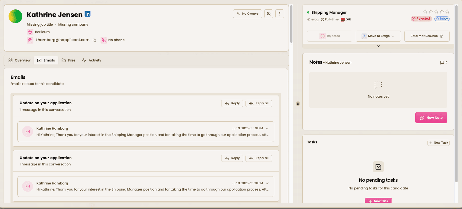Expand the job panel with down chevron

[378, 46]
